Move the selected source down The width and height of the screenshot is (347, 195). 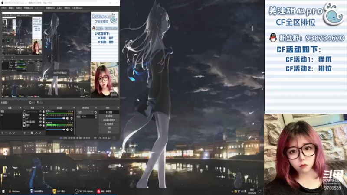40,133
